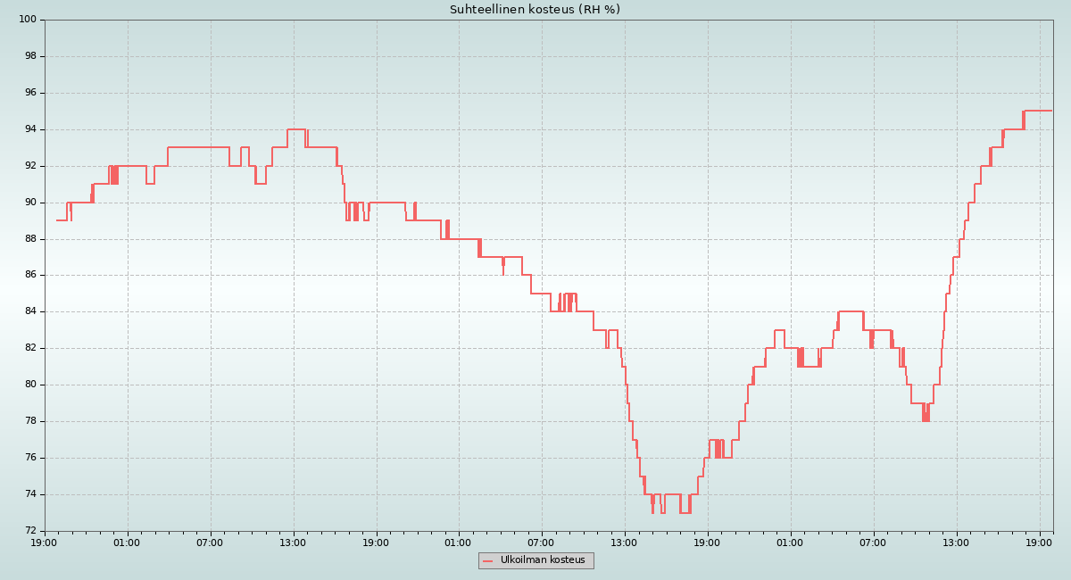
Task: Click the chart title Suhteellinen kosteus (RH %)
Action: tap(535, 10)
